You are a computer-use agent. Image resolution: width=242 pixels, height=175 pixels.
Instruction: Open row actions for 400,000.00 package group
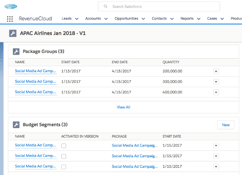click(216, 92)
